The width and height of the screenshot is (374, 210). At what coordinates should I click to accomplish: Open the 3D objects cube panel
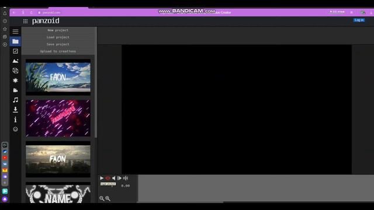click(15, 71)
